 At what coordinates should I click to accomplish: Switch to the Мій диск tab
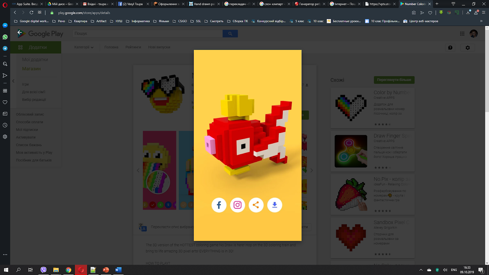[x=63, y=4]
